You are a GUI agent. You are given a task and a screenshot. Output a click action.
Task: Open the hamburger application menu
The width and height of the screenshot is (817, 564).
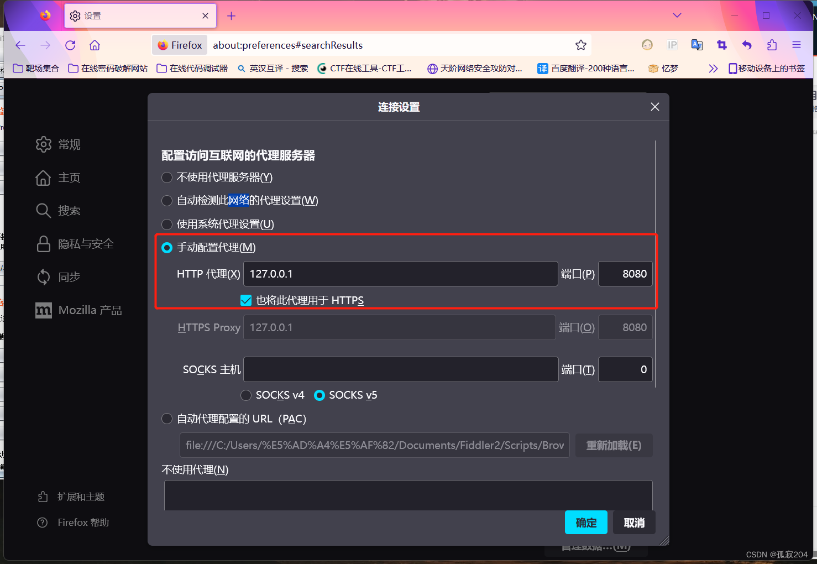796,45
